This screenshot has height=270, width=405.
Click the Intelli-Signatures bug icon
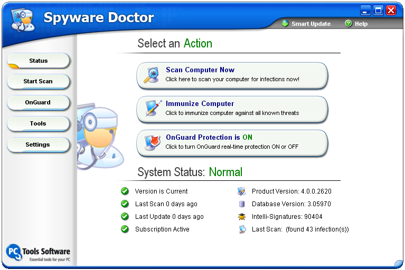[x=242, y=217]
